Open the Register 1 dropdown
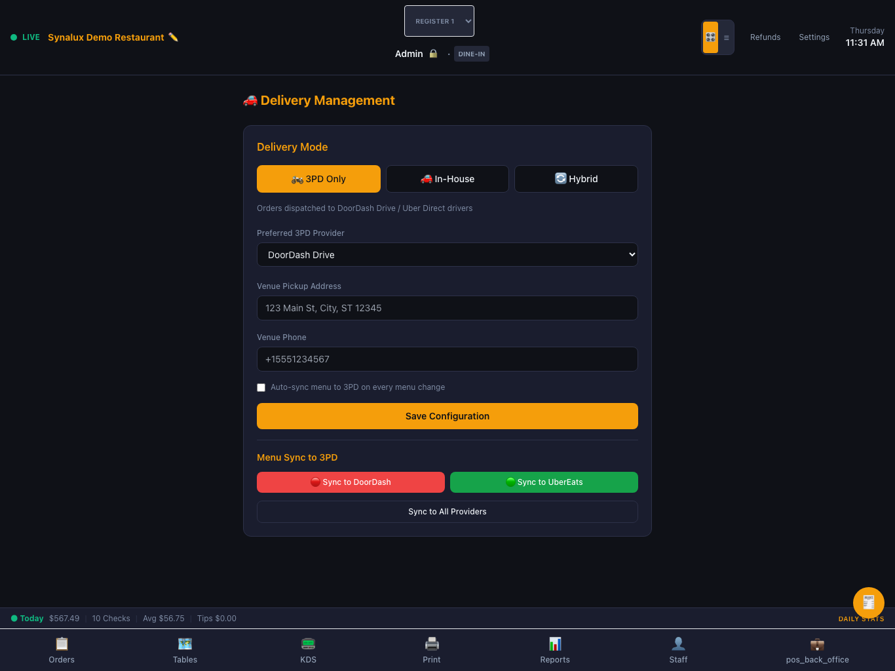 tap(439, 21)
